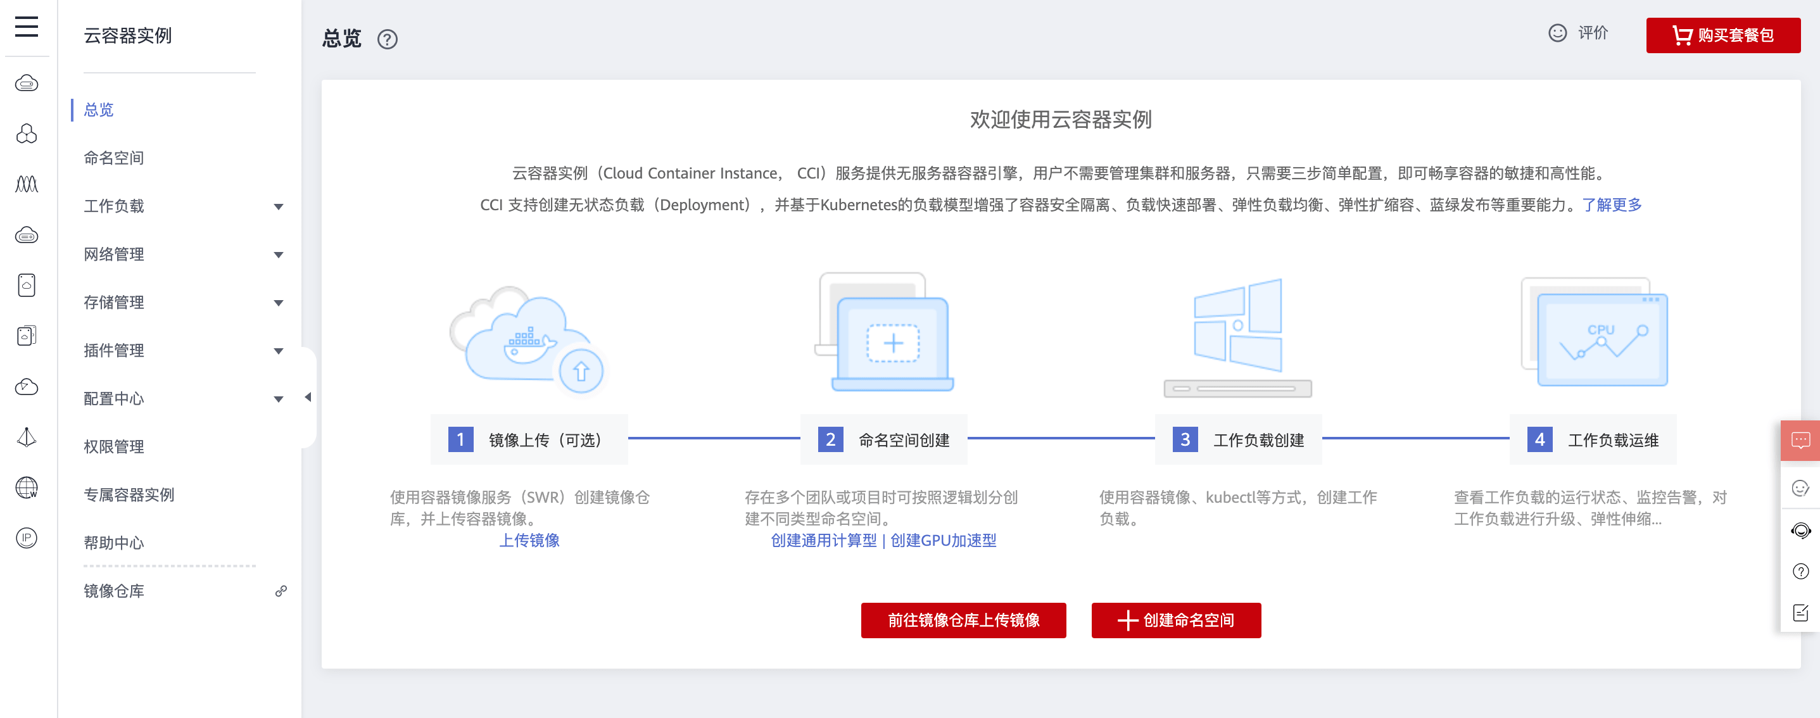Screen dimensions: 1820x718
Task: Open 帮助中心 from the navigation menu
Action: [x=115, y=543]
